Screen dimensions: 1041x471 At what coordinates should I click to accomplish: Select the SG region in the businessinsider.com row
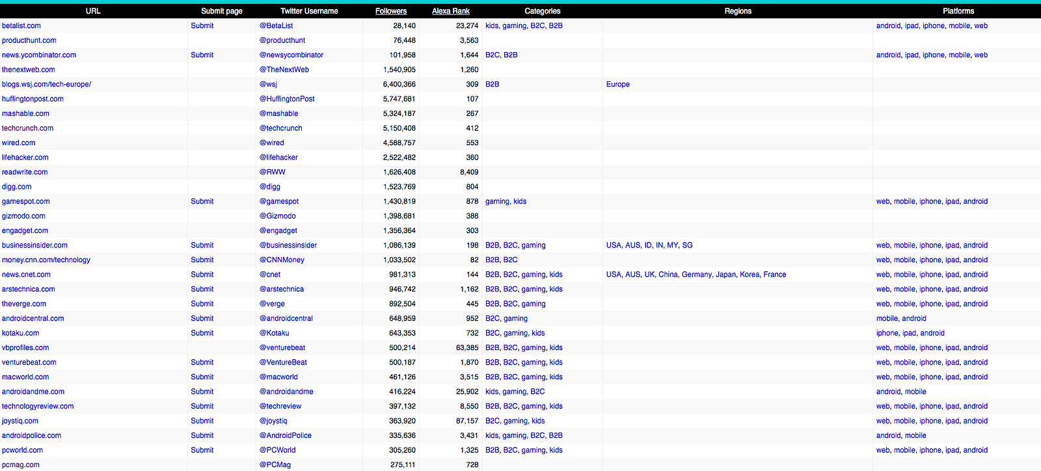pos(688,245)
